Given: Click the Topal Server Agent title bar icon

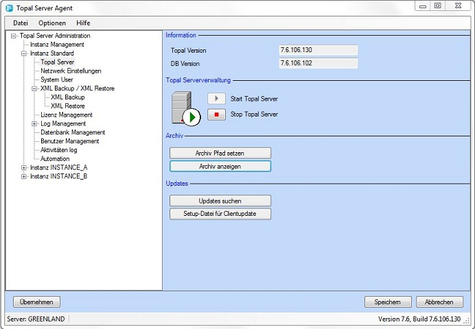Looking at the screenshot, I should coord(9,6).
